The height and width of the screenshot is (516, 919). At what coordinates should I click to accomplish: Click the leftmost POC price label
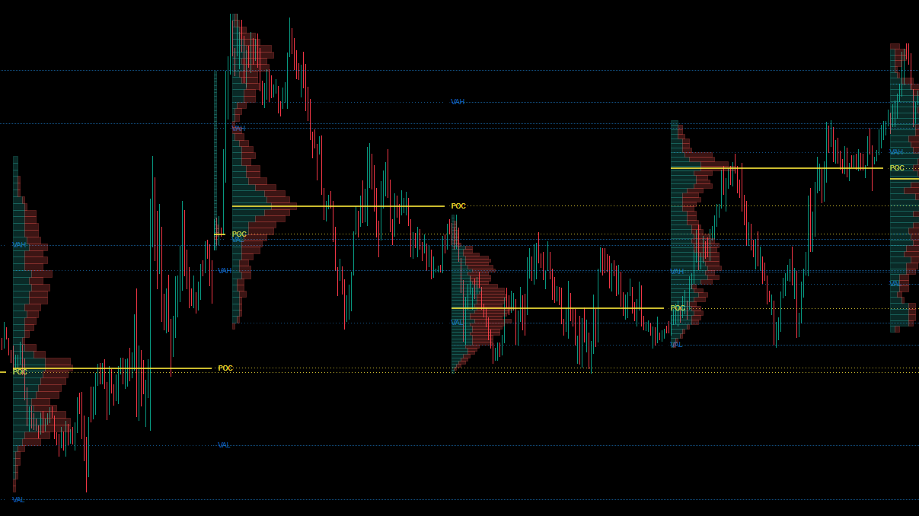(x=19, y=372)
